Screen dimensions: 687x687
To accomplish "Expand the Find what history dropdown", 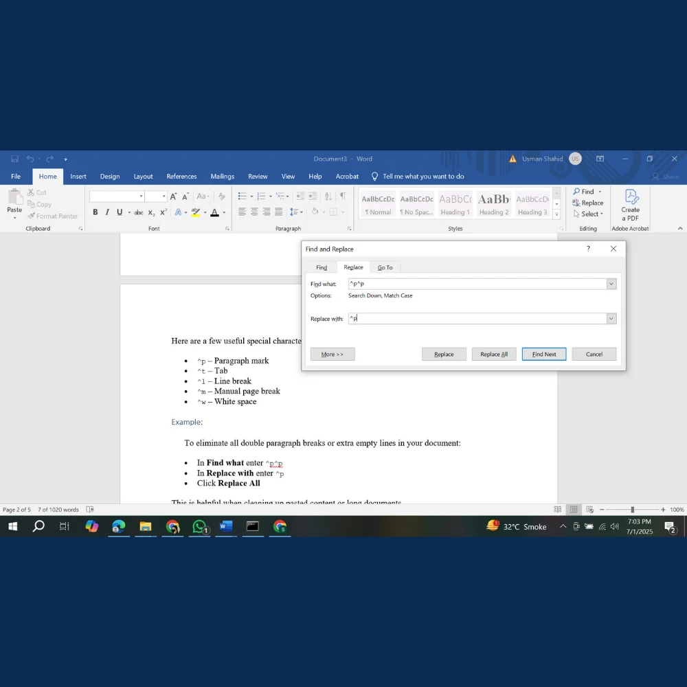I will click(611, 284).
